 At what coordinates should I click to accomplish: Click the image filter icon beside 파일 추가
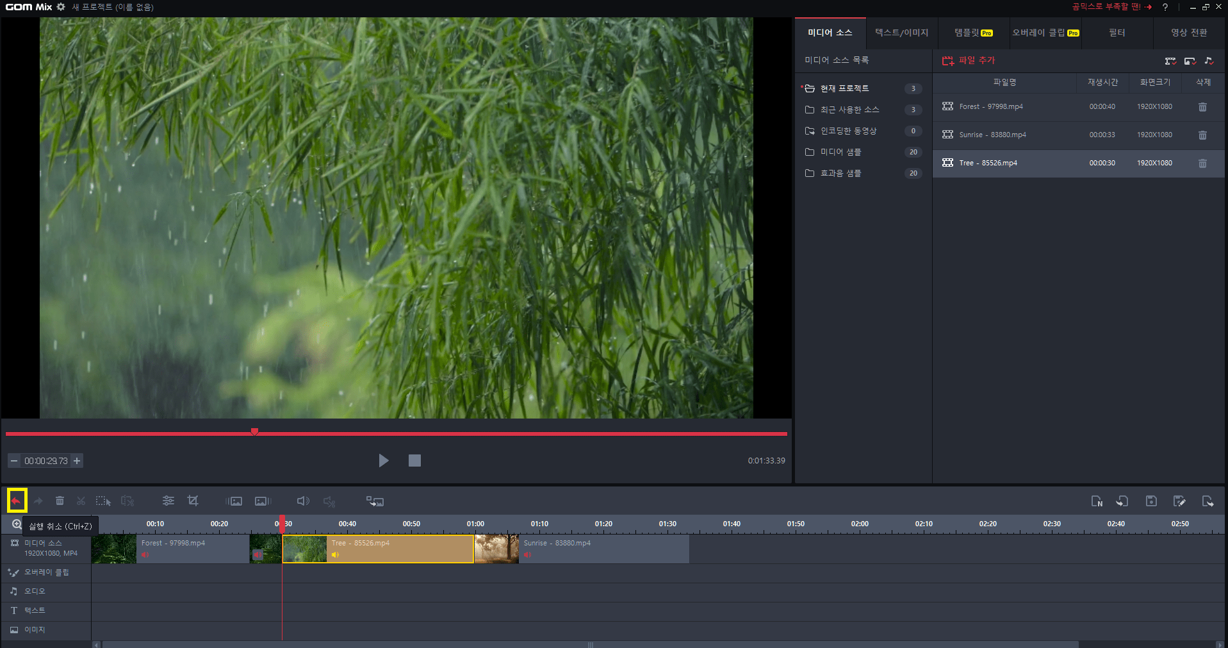click(1190, 61)
